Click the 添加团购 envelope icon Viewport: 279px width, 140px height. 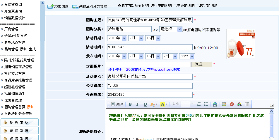[x=51, y=6]
